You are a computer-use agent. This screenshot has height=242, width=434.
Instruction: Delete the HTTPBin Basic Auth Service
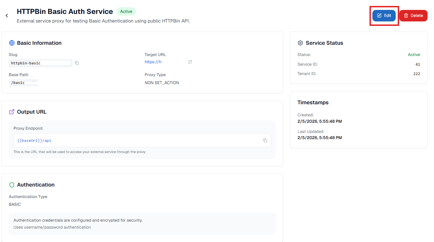pyautogui.click(x=413, y=16)
